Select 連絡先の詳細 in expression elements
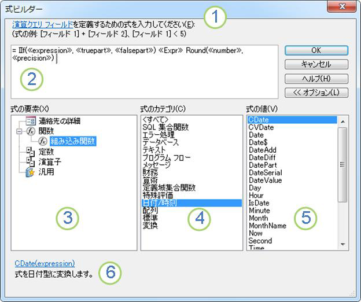Viewport: 361px width, 302px height. 60,121
